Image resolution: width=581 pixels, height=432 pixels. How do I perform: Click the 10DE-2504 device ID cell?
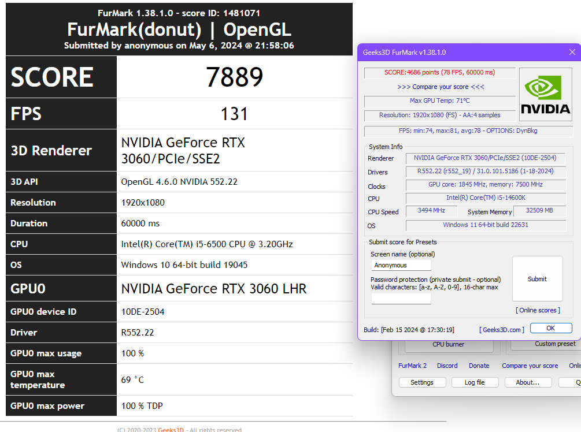[x=234, y=312]
